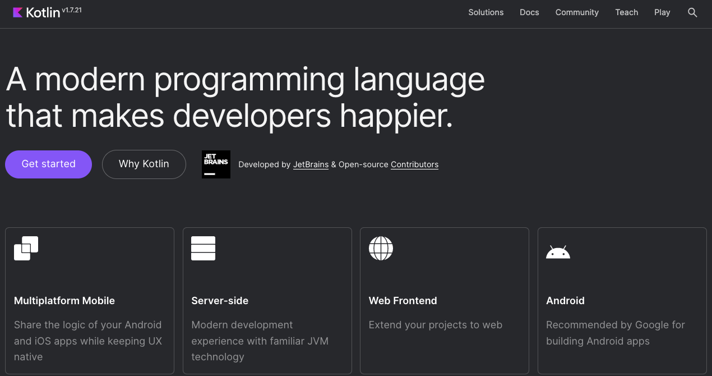The width and height of the screenshot is (712, 376).
Task: Open the Android card title
Action: pyautogui.click(x=565, y=301)
